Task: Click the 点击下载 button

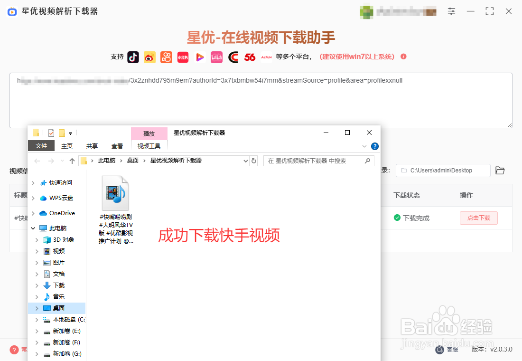Action: point(479,218)
